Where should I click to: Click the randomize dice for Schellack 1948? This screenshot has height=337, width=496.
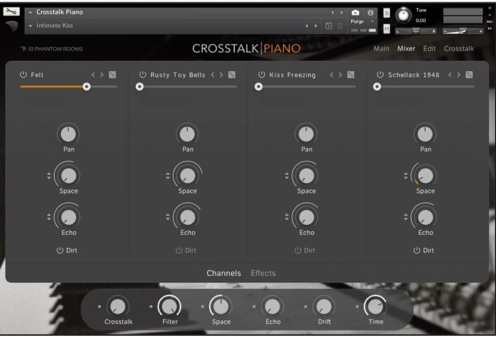click(x=469, y=74)
